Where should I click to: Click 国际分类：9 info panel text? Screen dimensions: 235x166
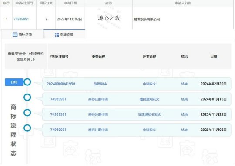pos(26,59)
